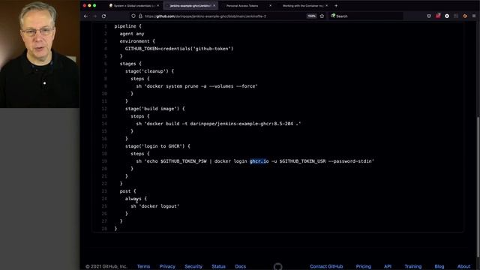The image size is (480, 270).
Task: Open the Pricing footer link
Action: pyautogui.click(x=363, y=267)
